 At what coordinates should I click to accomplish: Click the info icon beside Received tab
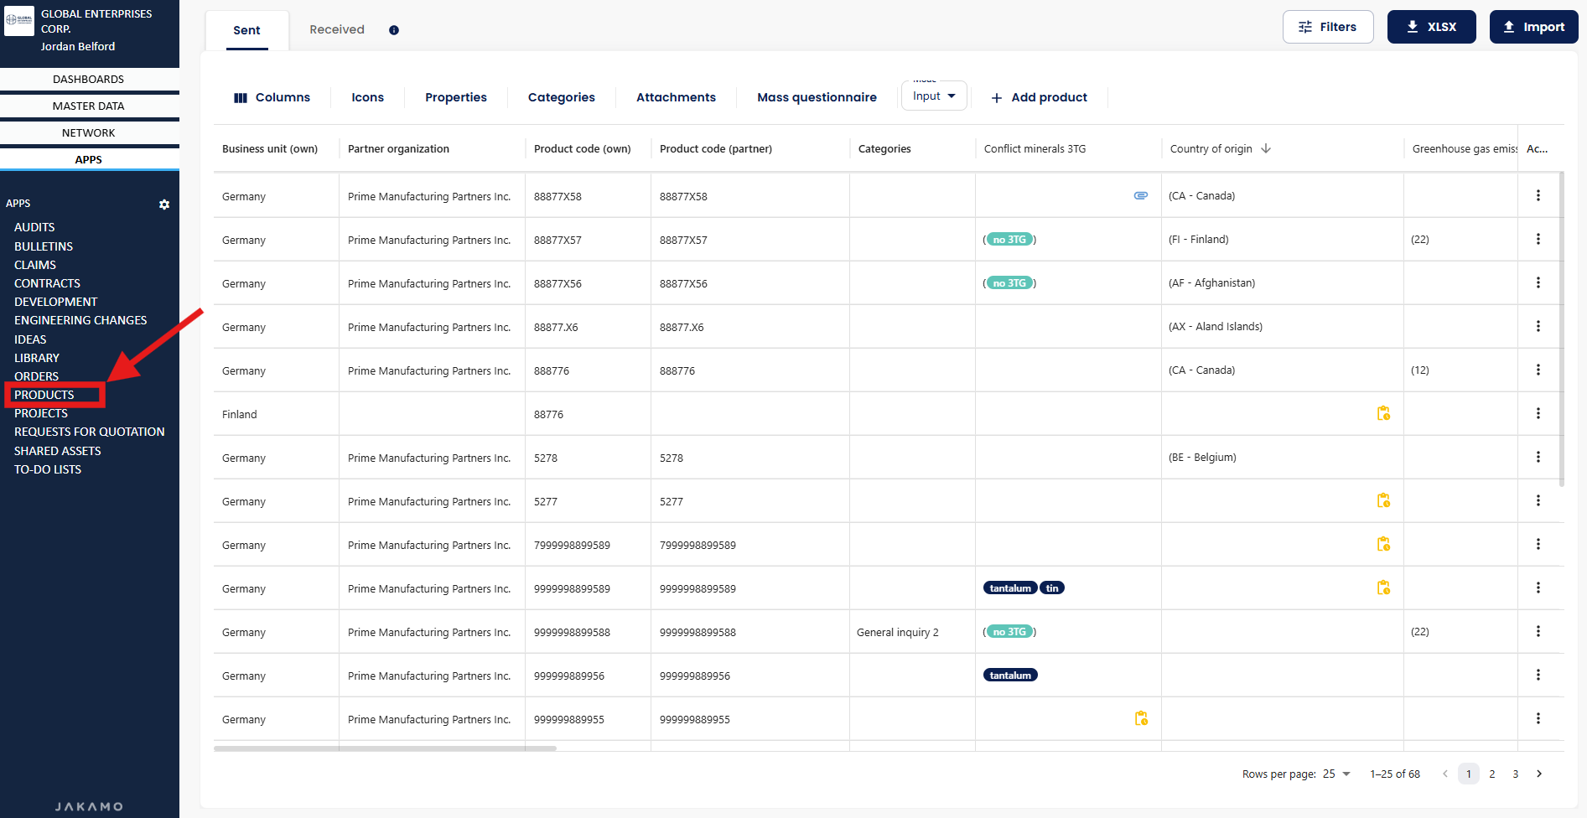394,30
